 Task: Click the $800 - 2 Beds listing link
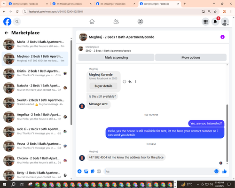click(108, 51)
